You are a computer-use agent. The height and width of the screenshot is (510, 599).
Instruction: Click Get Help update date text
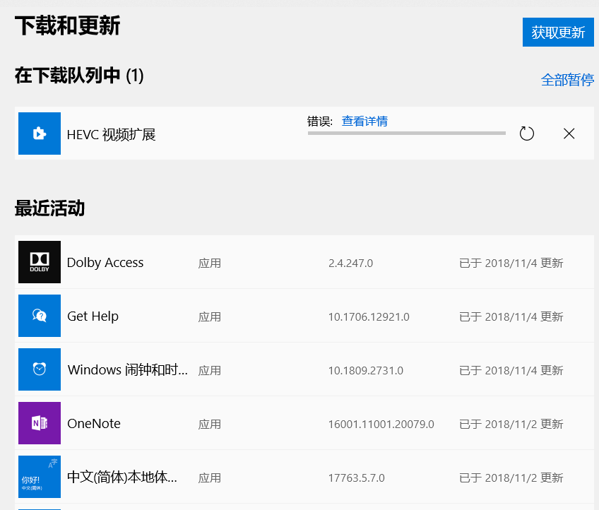coord(511,317)
